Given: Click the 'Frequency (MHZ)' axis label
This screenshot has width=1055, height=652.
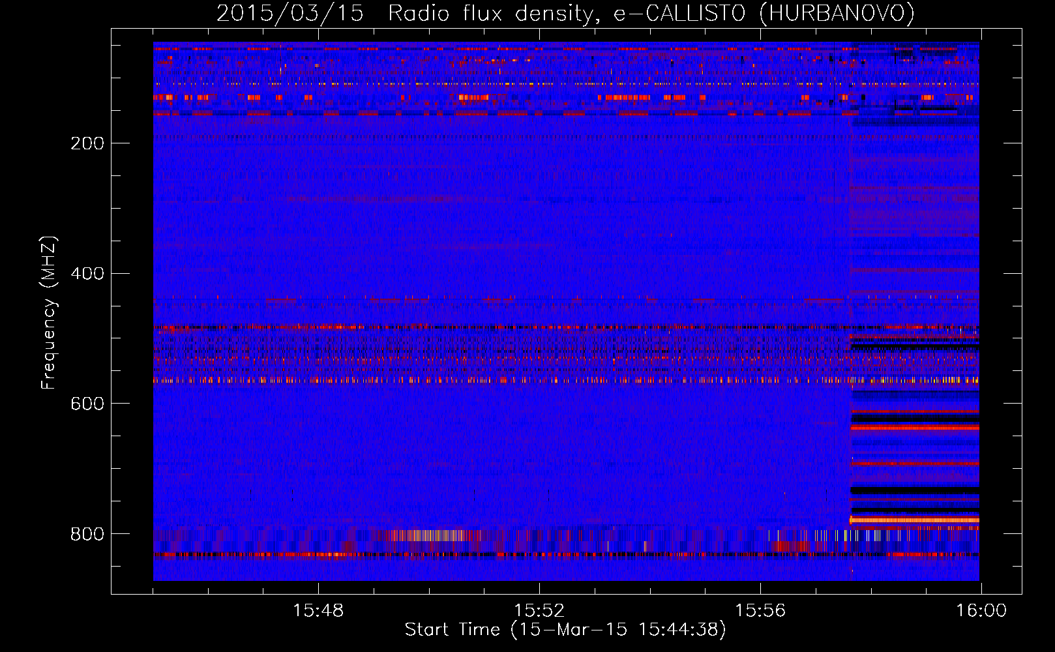Looking at the screenshot, I should point(49,313).
